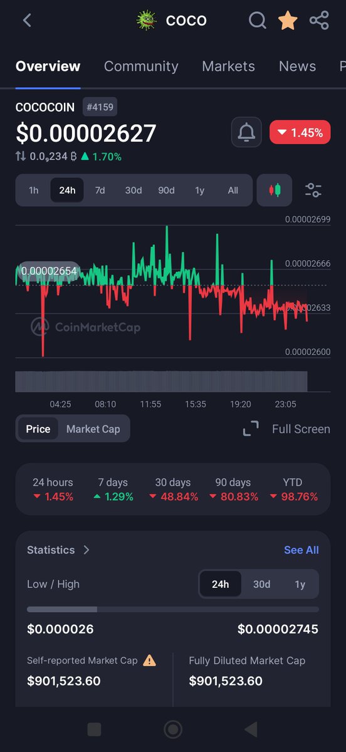Tap the Fully Diluted Market Cap label

tap(247, 661)
